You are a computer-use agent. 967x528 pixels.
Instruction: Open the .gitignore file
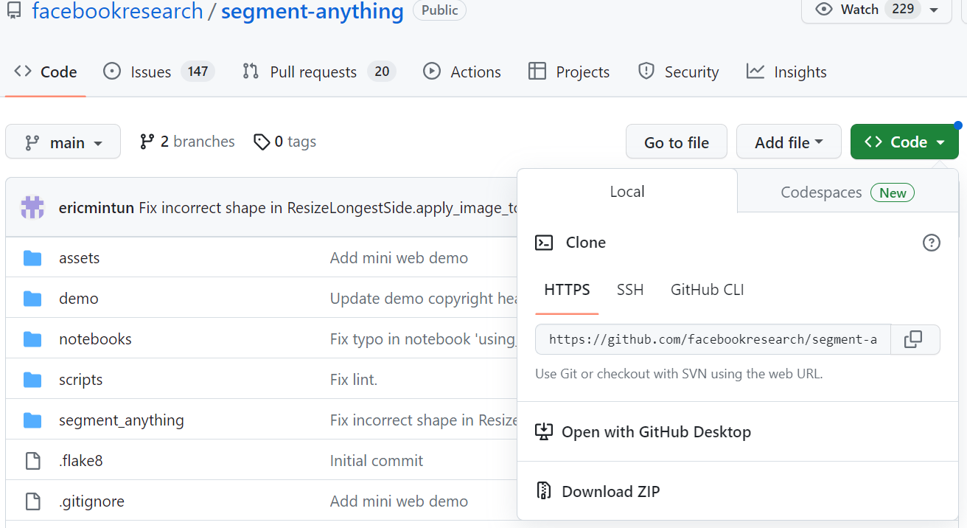92,501
